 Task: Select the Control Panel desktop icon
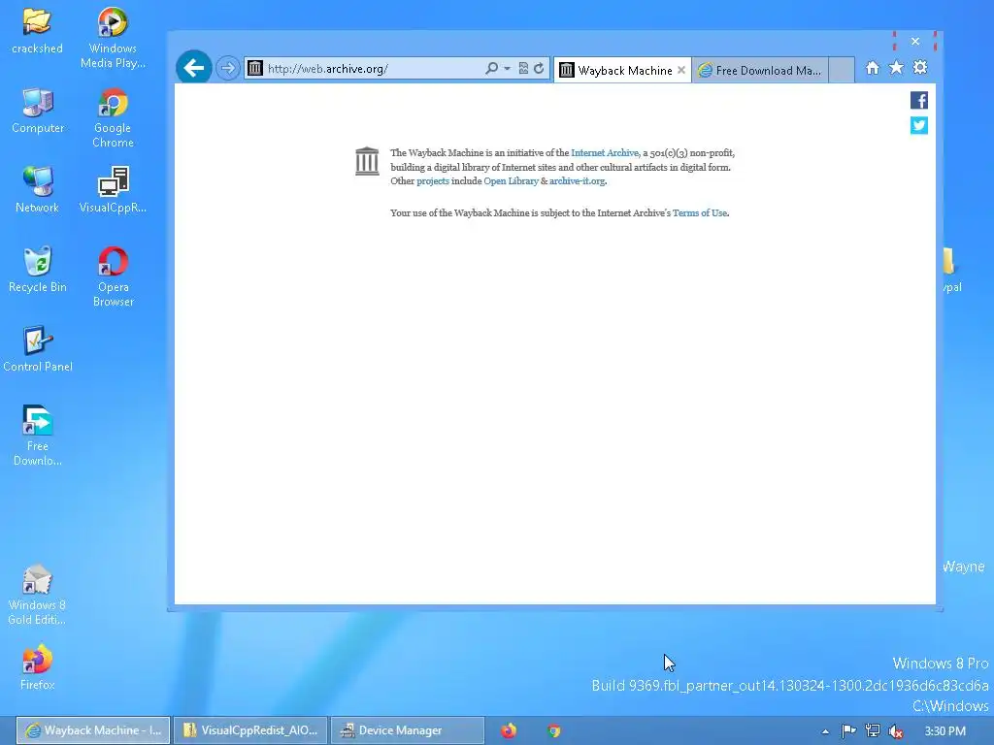coord(38,349)
